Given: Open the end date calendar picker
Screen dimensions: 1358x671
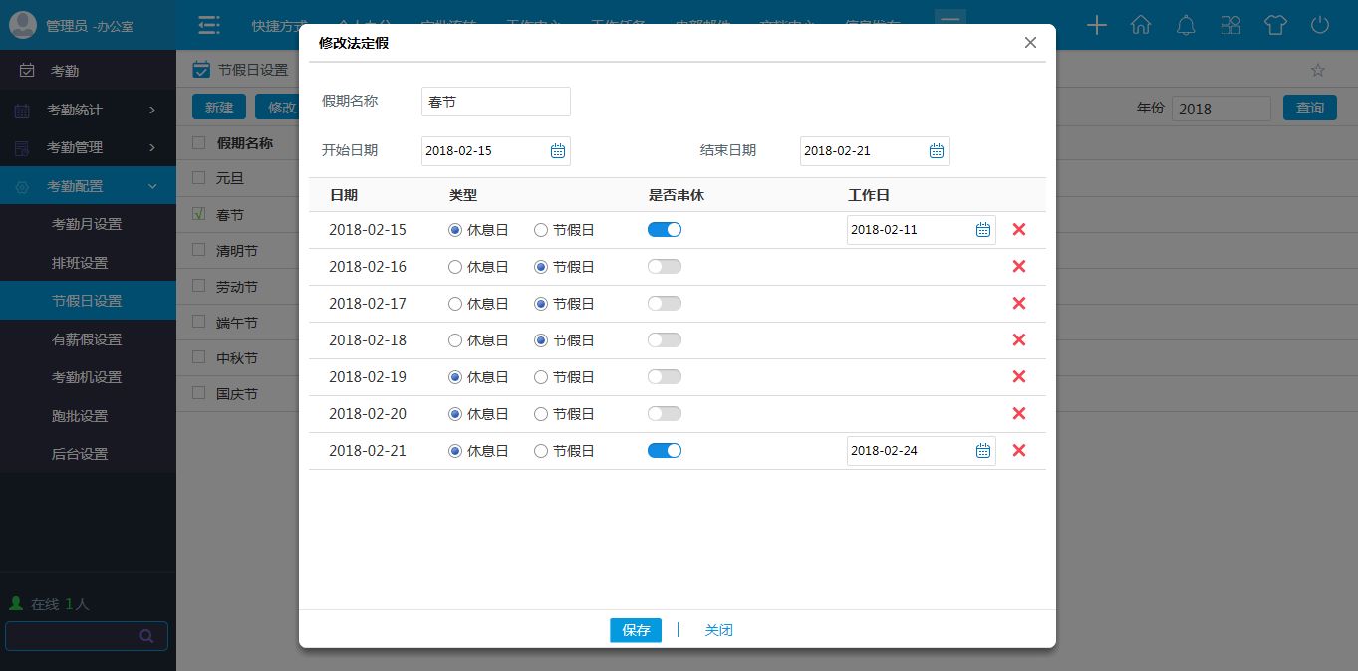Looking at the screenshot, I should 937,151.
